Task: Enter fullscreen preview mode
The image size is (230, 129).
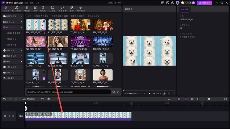Action: pos(174,93)
